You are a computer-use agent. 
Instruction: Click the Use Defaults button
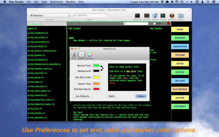[x=82, y=96]
